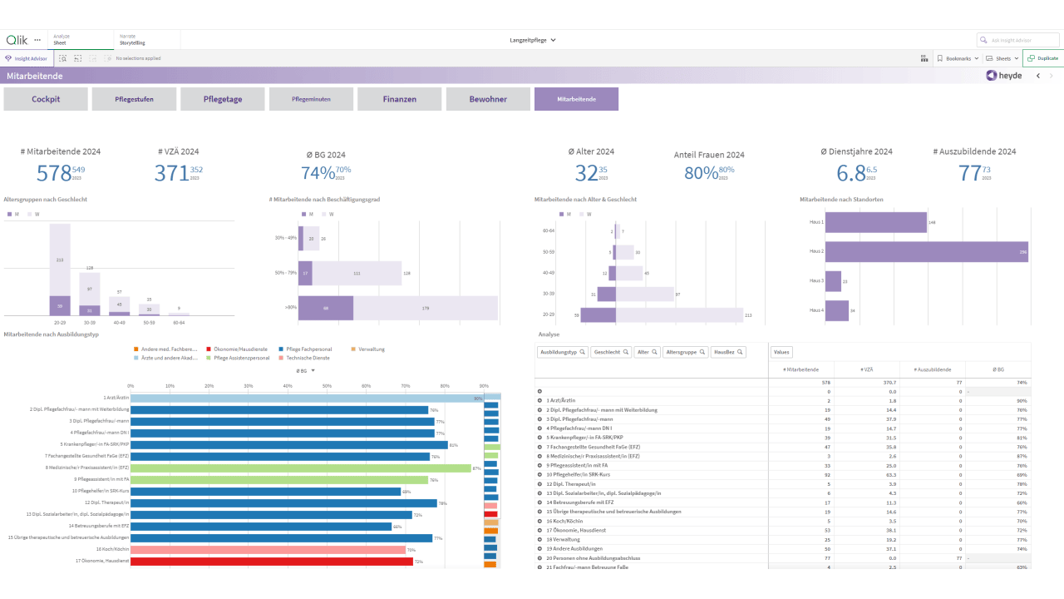This screenshot has height=599, width=1064.
Task: Open the Sheets dropdown
Action: pos(1002,58)
